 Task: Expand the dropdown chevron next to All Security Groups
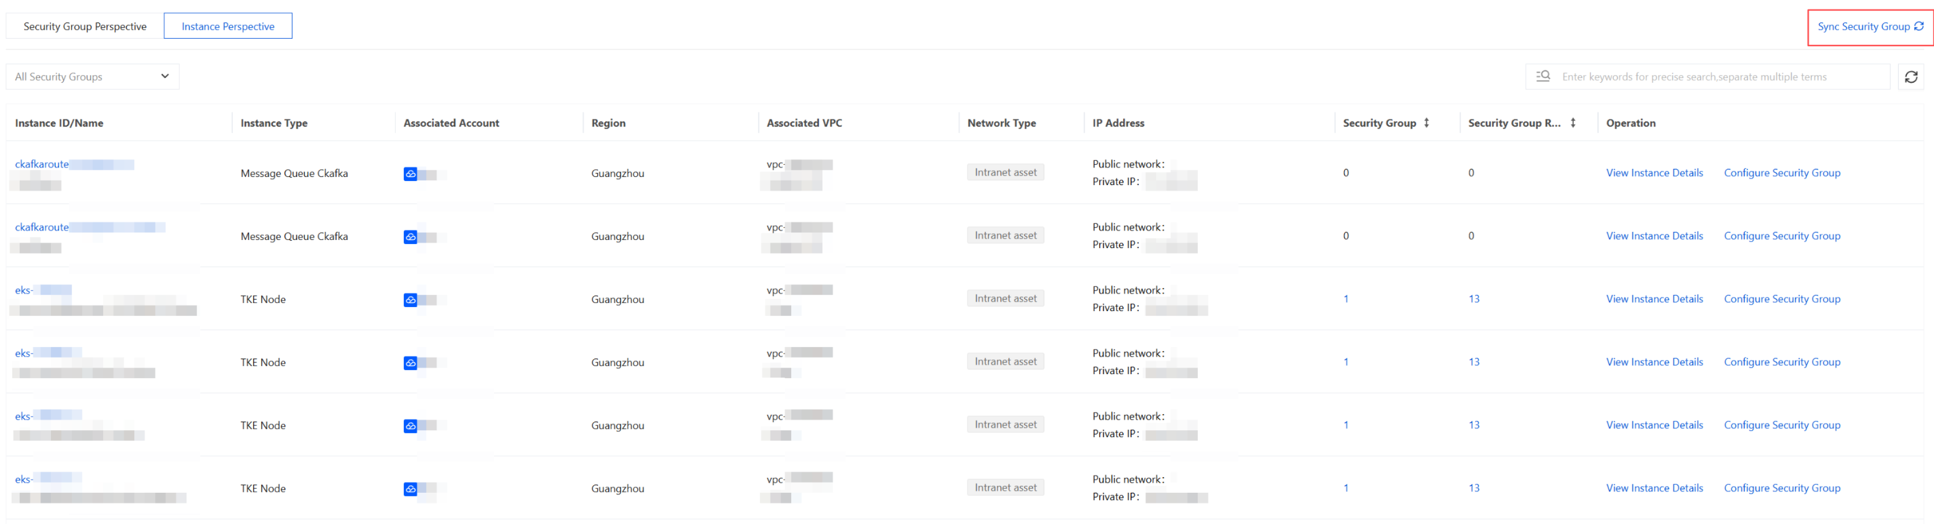click(164, 76)
